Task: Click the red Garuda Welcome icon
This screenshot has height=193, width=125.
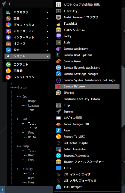Action: click(58, 86)
